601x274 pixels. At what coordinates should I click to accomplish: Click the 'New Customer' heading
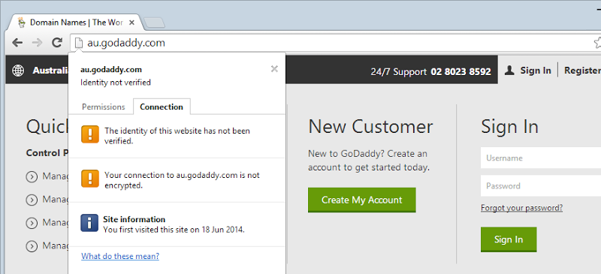pyautogui.click(x=370, y=126)
